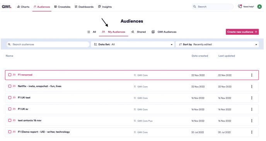This screenshot has height=141, width=266.
Task: Click the magnifier in Search audiences
Action: pyautogui.click(x=9, y=44)
